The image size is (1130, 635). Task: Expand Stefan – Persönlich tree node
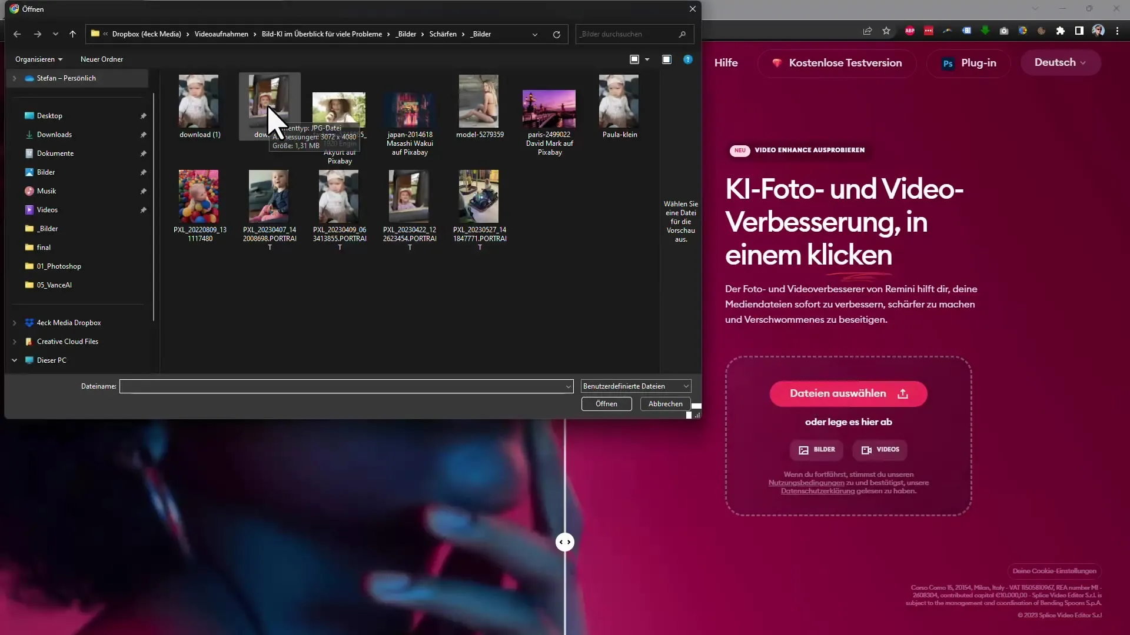point(15,78)
